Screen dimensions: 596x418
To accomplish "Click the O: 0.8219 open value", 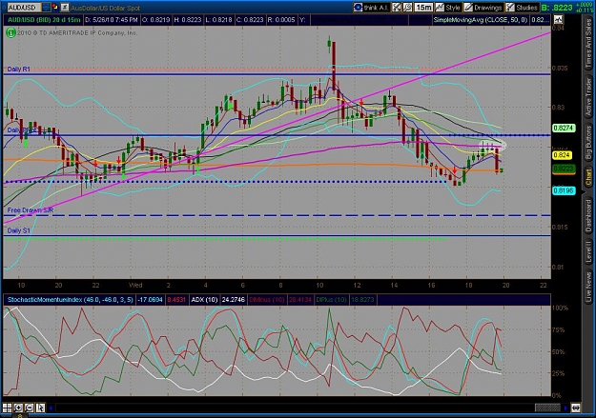I will click(x=155, y=20).
